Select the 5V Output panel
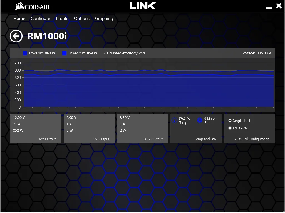 click(x=89, y=129)
